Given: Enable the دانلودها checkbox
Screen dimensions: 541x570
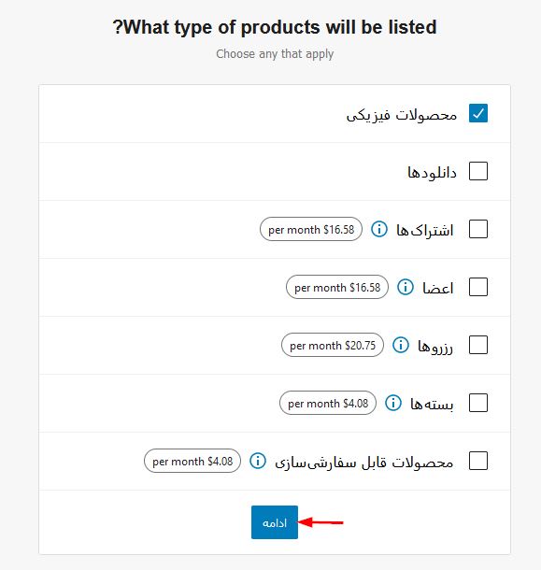Looking at the screenshot, I should point(478,171).
